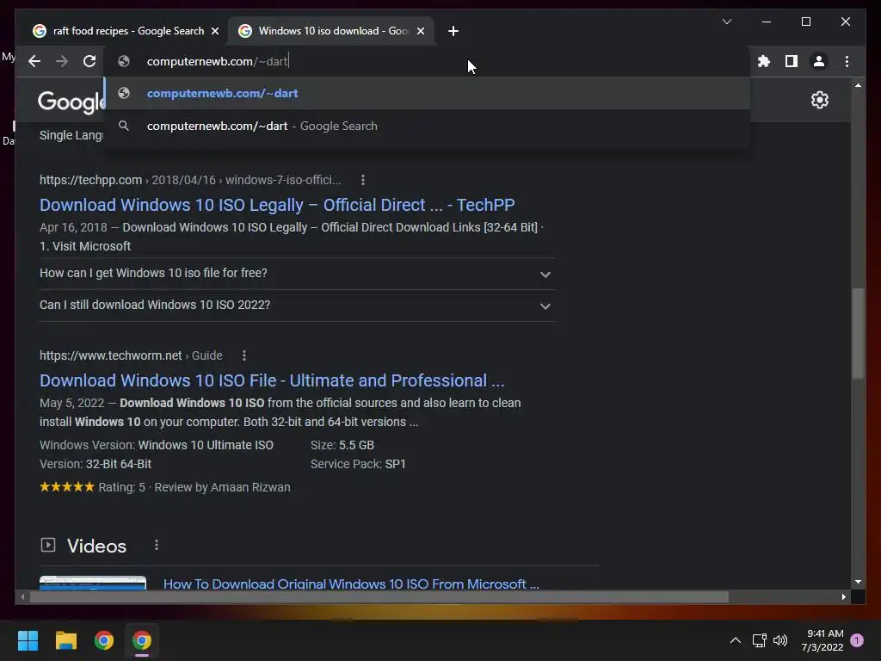Show hidden system tray icons
Image resolution: width=881 pixels, height=661 pixels.
735,640
